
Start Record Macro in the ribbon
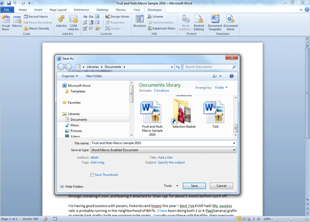pos(36,17)
